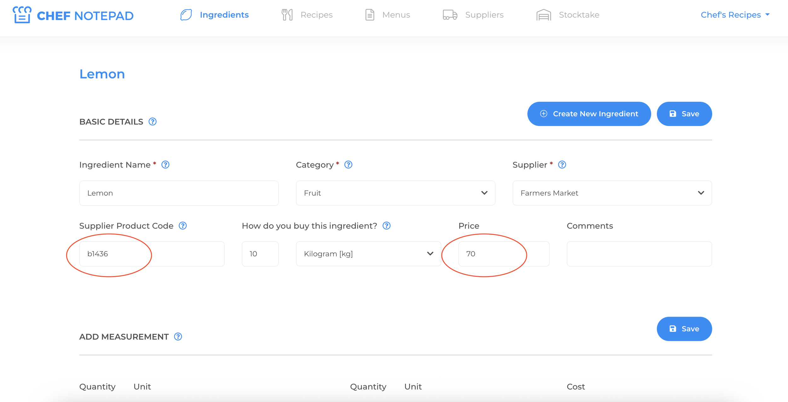
Task: Open the Category dropdown showing Fruit
Action: [x=395, y=193]
